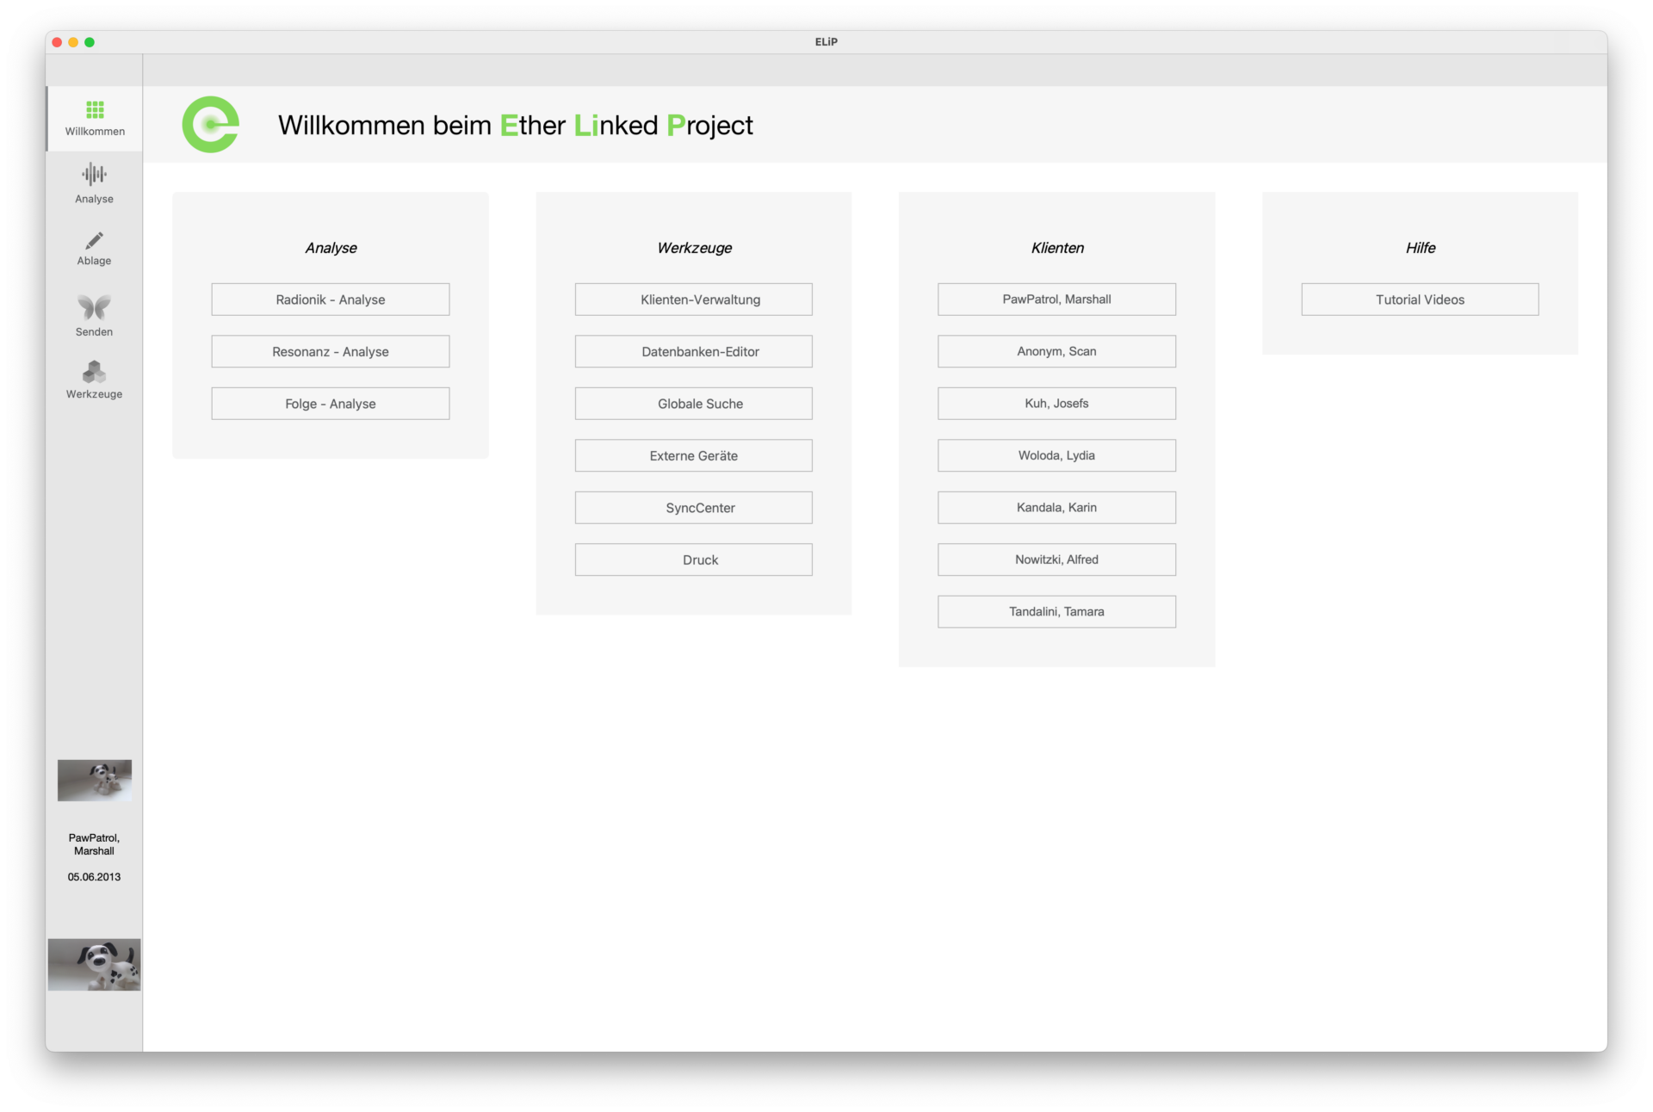Open Resonanz - Analyse
Viewport: 1653px width, 1112px height.
(331, 351)
